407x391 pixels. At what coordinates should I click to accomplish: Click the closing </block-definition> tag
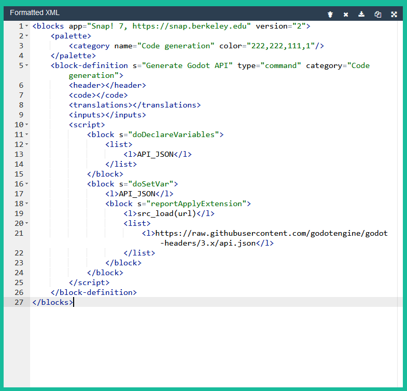93,293
